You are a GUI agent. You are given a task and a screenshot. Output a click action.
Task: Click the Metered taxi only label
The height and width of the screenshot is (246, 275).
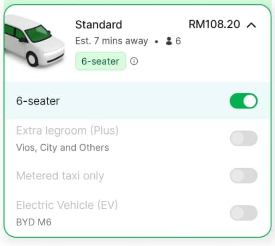[x=60, y=176]
